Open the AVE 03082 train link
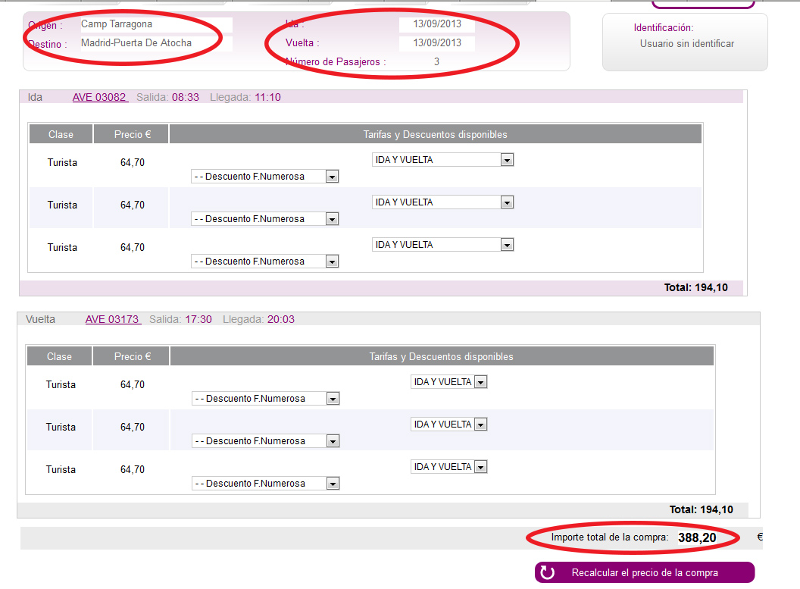 (x=100, y=97)
